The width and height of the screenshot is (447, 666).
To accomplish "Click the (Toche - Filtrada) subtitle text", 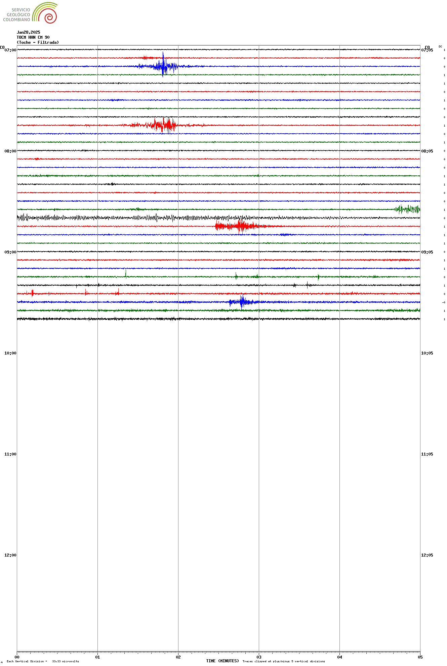I will (38, 42).
